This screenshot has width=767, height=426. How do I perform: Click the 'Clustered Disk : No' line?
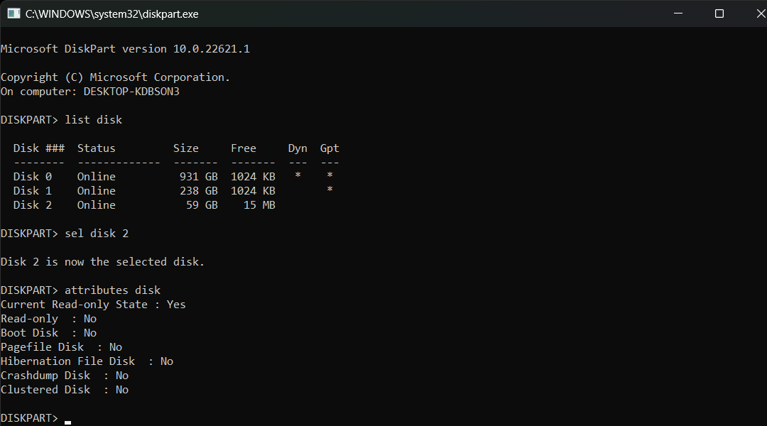[65, 389]
